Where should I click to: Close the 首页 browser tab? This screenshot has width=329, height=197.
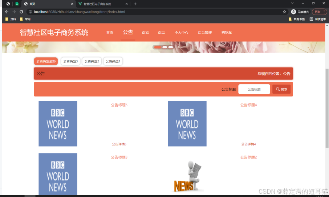point(72,4)
